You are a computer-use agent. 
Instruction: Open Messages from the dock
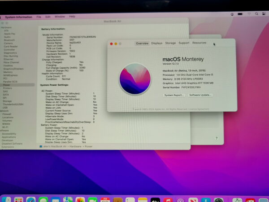(43, 200)
